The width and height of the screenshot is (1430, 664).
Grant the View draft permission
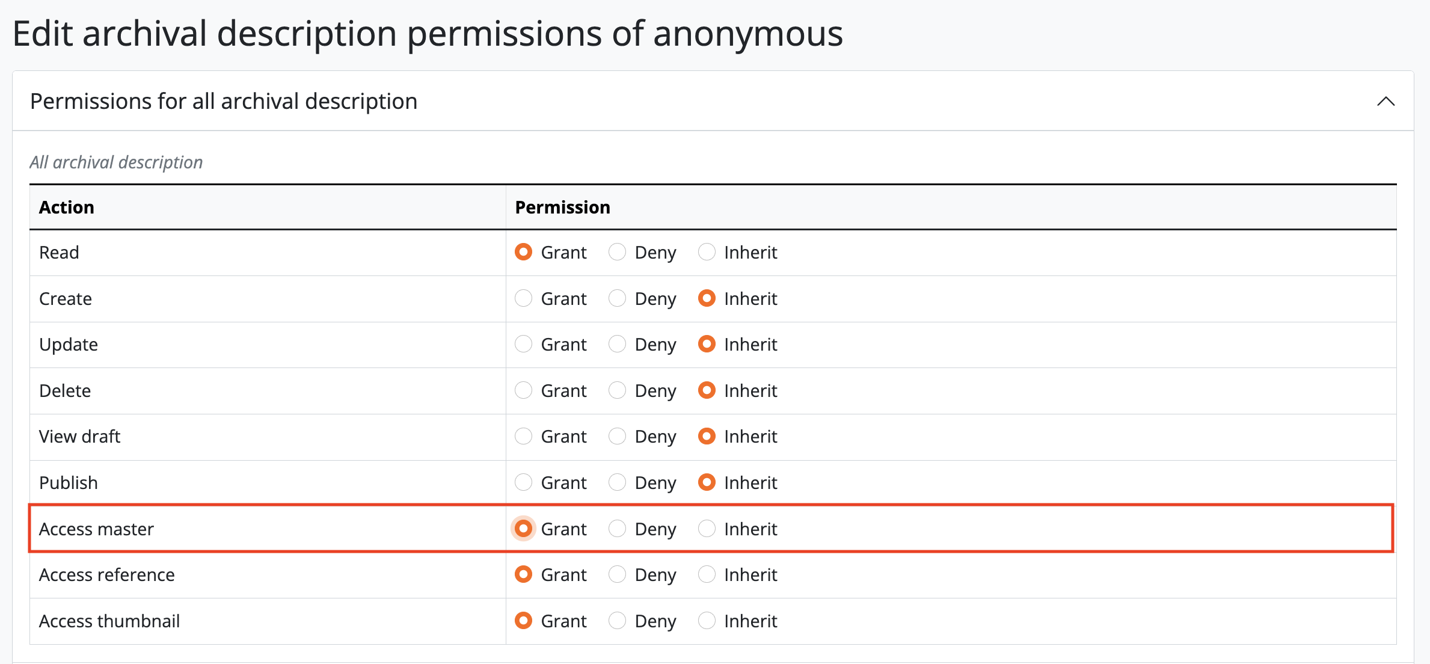[523, 436]
